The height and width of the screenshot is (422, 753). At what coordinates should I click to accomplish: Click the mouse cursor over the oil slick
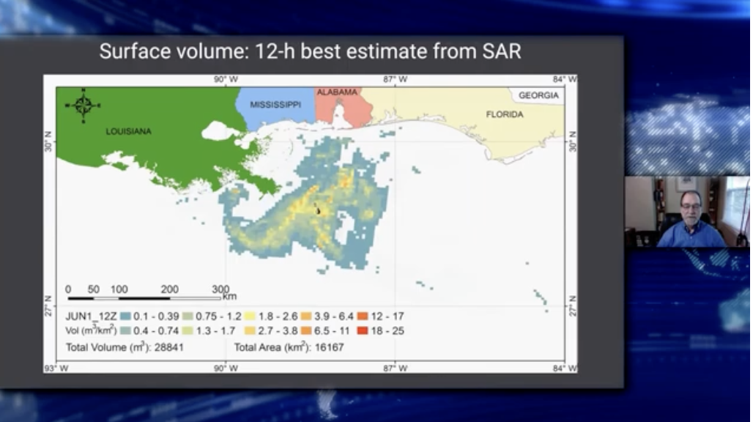pos(317,210)
